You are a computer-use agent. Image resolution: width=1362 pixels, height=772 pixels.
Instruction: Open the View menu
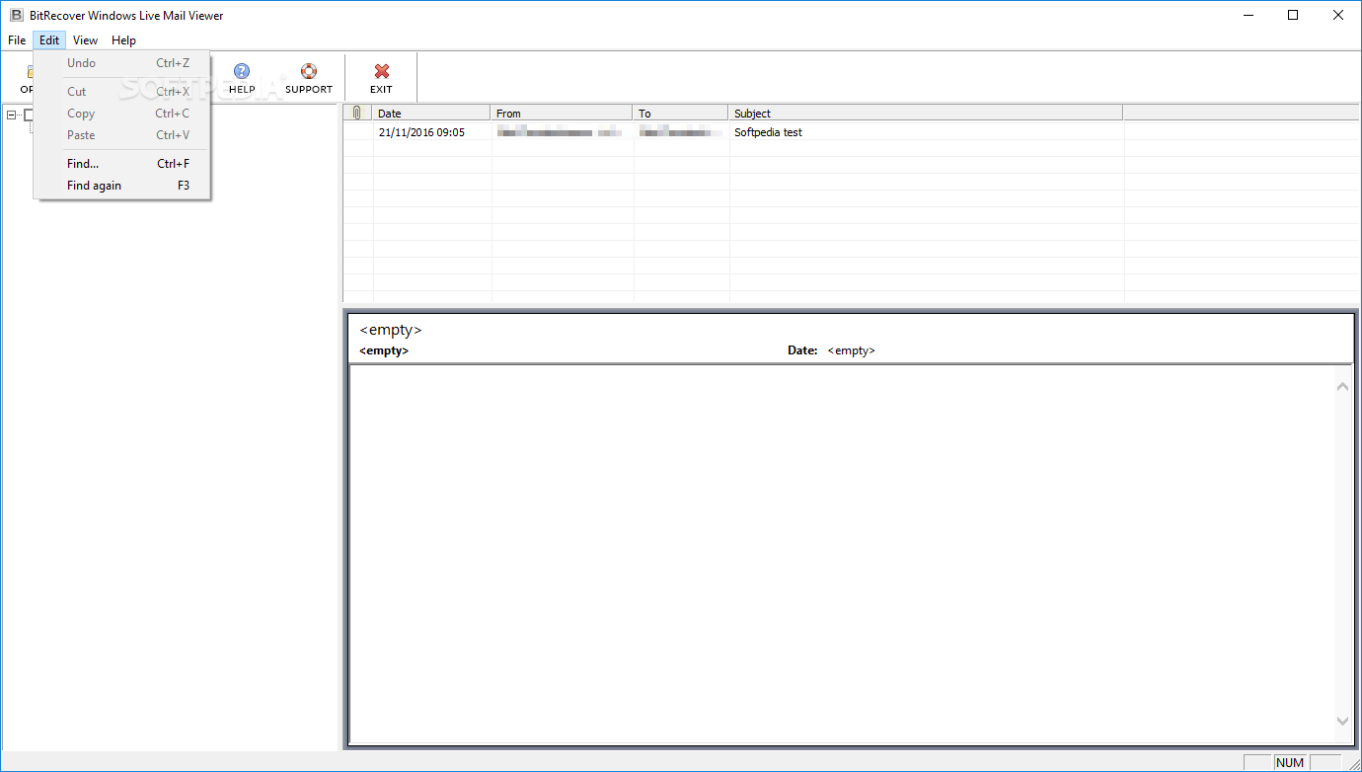[x=86, y=40]
